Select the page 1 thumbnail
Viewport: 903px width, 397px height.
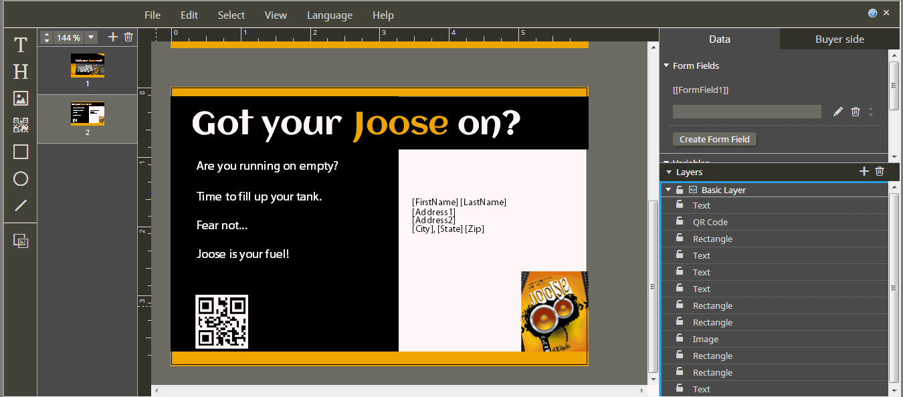point(88,66)
